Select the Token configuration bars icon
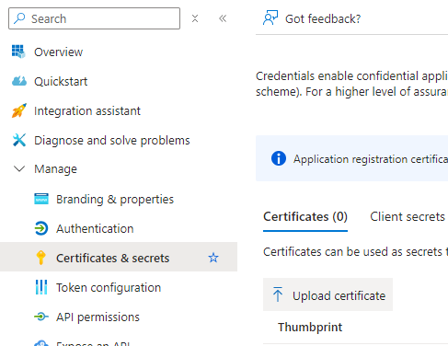448x346 pixels. point(41,287)
